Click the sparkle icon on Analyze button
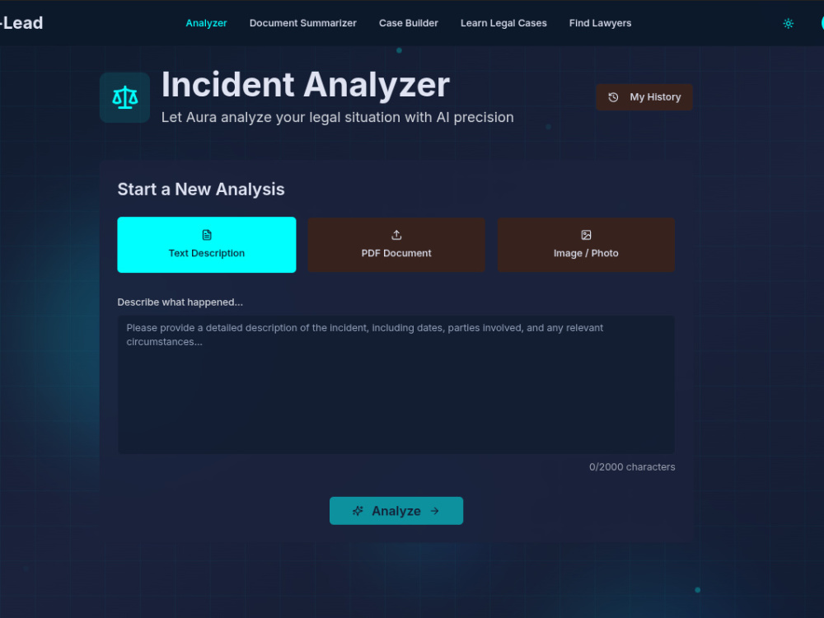Viewport: 824px width, 618px height. click(x=358, y=511)
